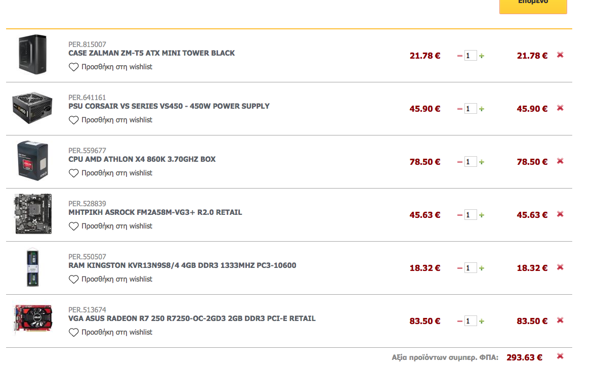Screen dimensions: 596x367
Task: Decrease quantity of ASUS Radeon R7 250
Action: click(x=459, y=322)
